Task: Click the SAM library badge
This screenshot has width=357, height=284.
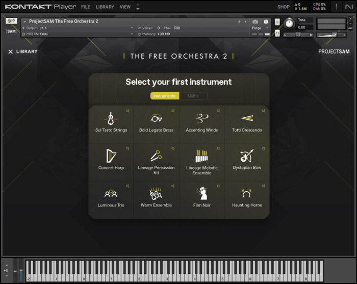Action: click(11, 31)
